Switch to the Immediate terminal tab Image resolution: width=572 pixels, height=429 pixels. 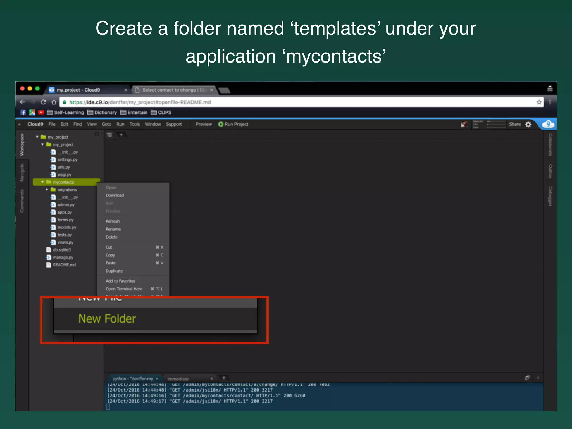click(178, 379)
